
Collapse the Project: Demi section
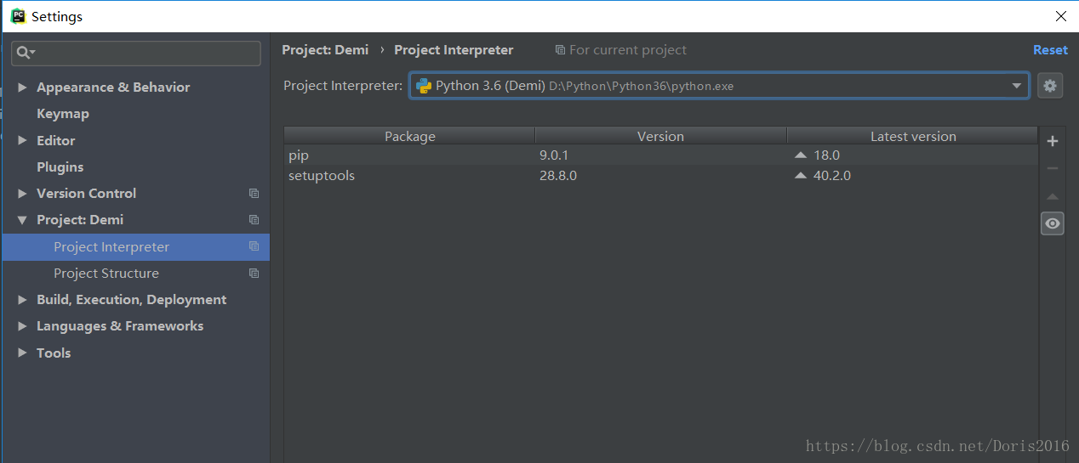[x=22, y=220]
